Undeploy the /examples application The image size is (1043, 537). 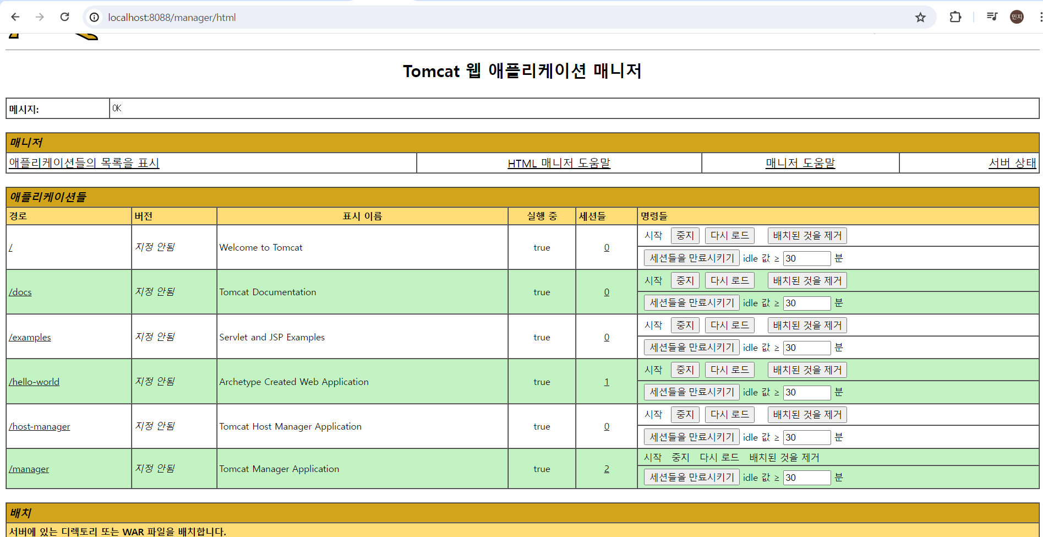pyautogui.click(x=807, y=325)
